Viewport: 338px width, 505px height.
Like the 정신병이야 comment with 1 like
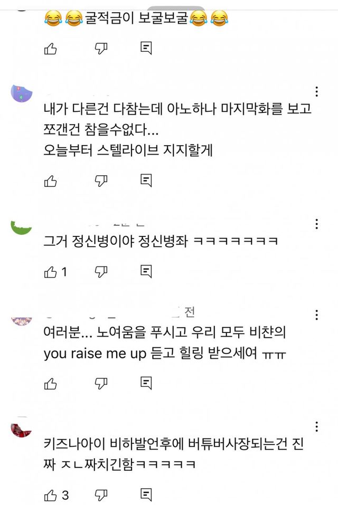click(51, 272)
